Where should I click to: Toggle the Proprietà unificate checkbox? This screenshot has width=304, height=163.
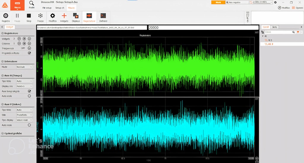29,53
